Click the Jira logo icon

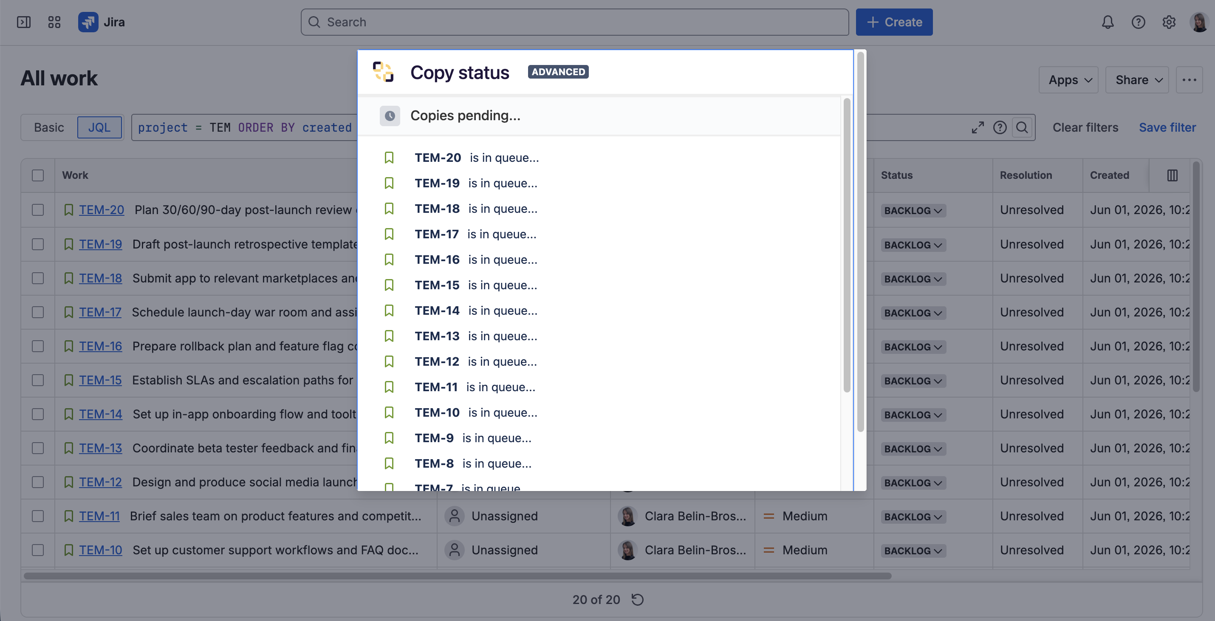coord(88,22)
